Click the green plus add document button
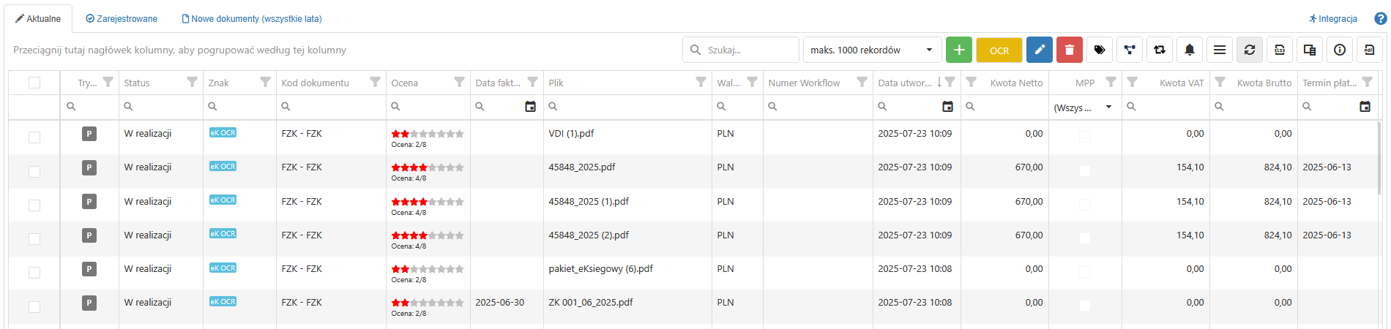This screenshot has height=329, width=1391. tap(958, 50)
